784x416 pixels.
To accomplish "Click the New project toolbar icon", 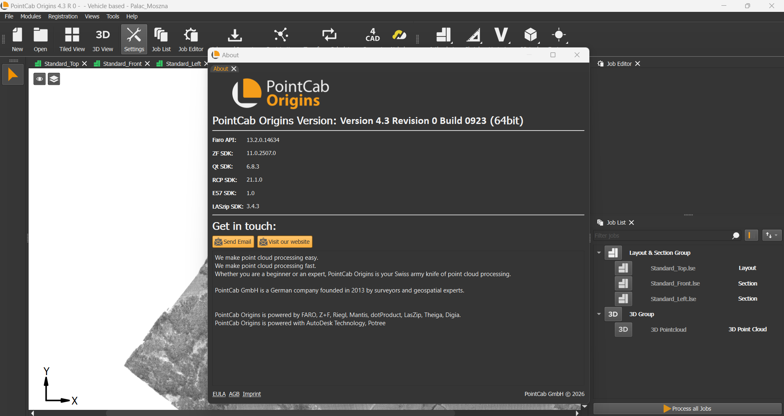I will [x=17, y=39].
